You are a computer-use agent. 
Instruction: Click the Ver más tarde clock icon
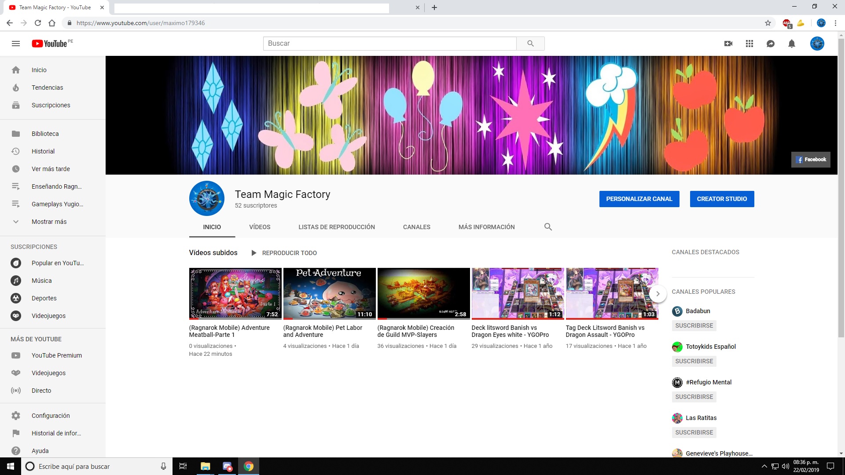coord(16,169)
